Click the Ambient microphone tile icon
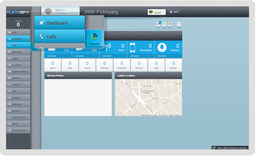The height and width of the screenshot is (156, 256). [162, 47]
